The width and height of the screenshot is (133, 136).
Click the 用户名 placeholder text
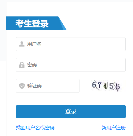[x=34, y=44]
